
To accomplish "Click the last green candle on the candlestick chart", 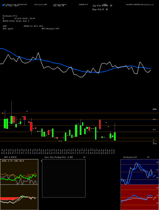I will point(115,136).
